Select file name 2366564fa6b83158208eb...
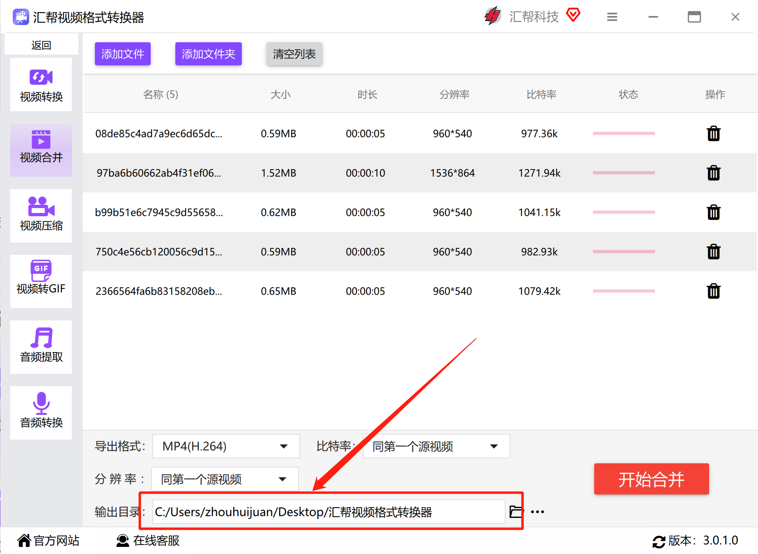 tap(159, 291)
